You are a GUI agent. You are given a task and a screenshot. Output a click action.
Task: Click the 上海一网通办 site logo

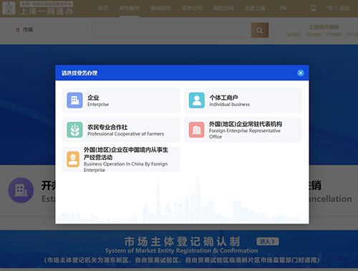[37, 8]
